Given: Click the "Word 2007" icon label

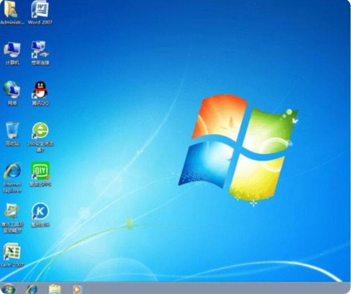Looking at the screenshot, I should (x=40, y=22).
